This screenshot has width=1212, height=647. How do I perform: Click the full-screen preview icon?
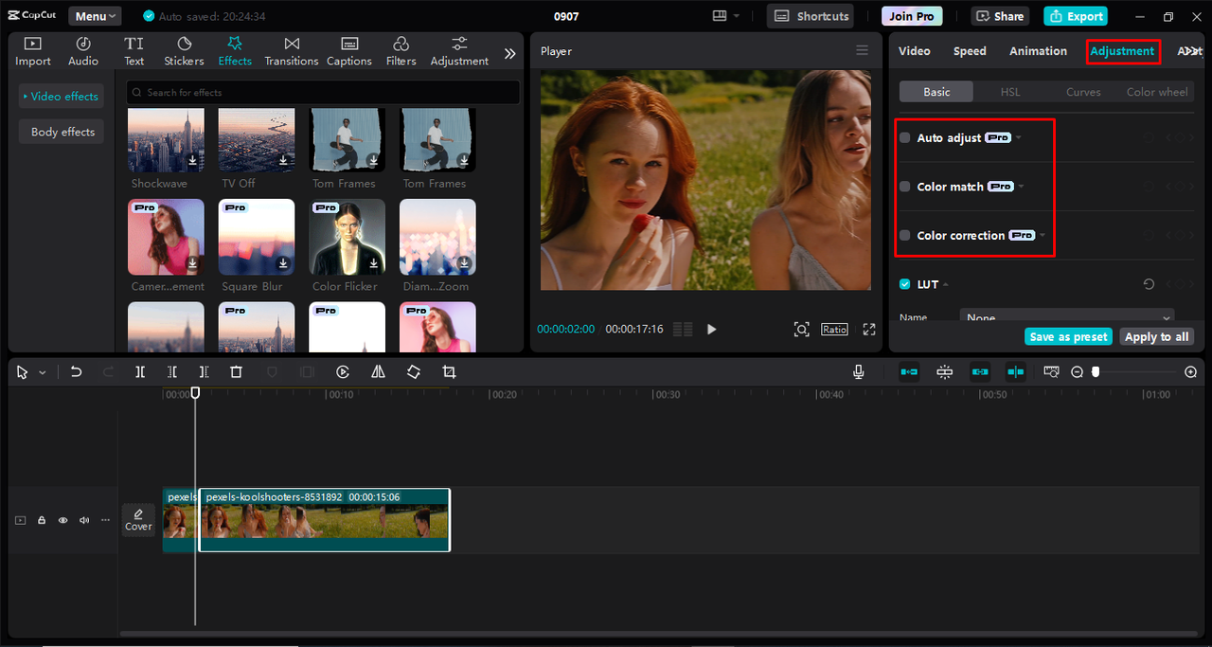[x=869, y=329]
